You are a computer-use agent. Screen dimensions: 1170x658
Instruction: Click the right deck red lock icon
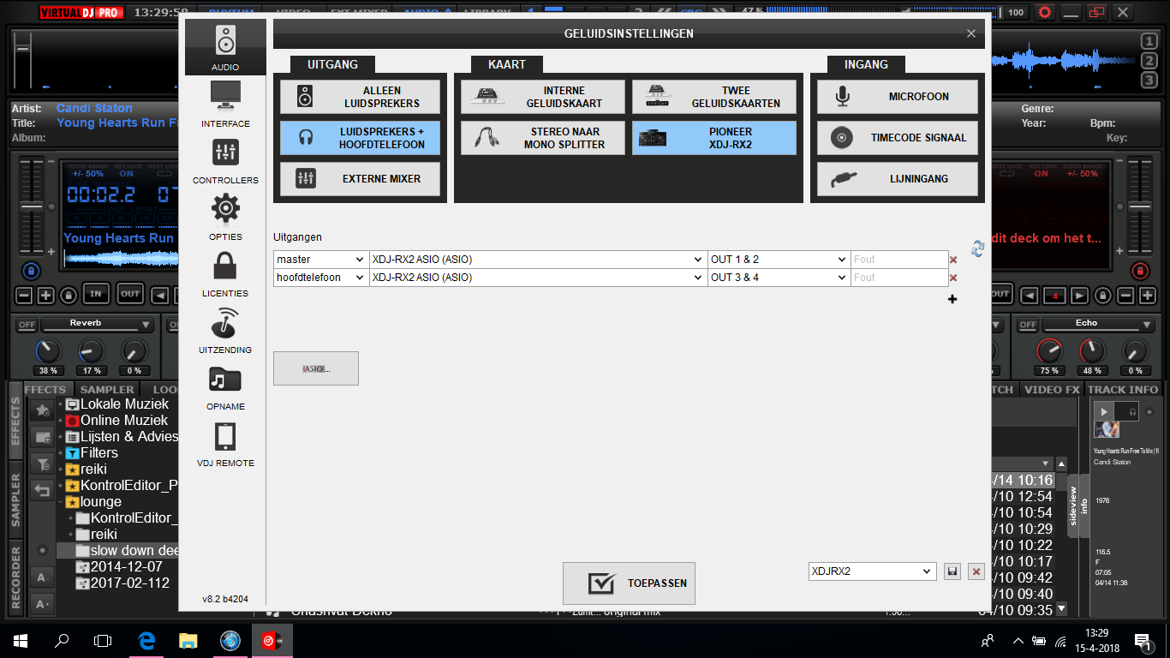(x=1139, y=271)
